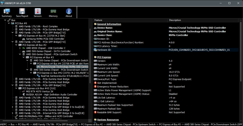This screenshot has width=243, height=126.
Task: Click the tree panel horizontal scrollbar
Action: [35, 121]
